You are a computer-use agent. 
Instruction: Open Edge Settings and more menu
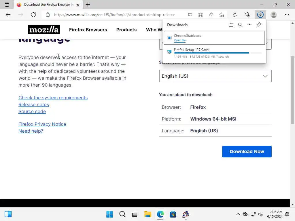[x=287, y=15]
